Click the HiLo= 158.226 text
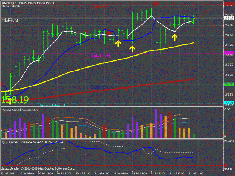235x176 pixels. click(11, 6)
